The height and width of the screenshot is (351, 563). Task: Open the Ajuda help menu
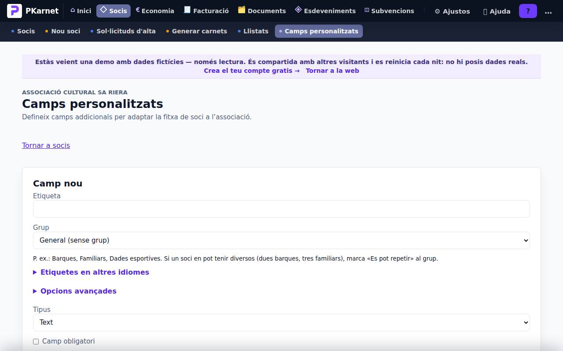[x=497, y=11]
